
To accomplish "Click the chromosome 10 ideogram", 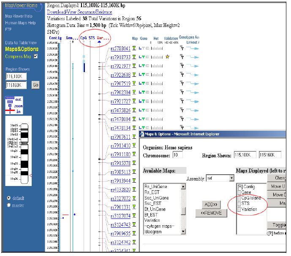I will [x=24, y=154].
